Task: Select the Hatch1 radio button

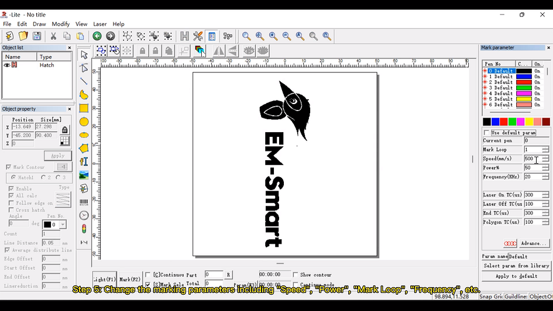Action: click(13, 178)
